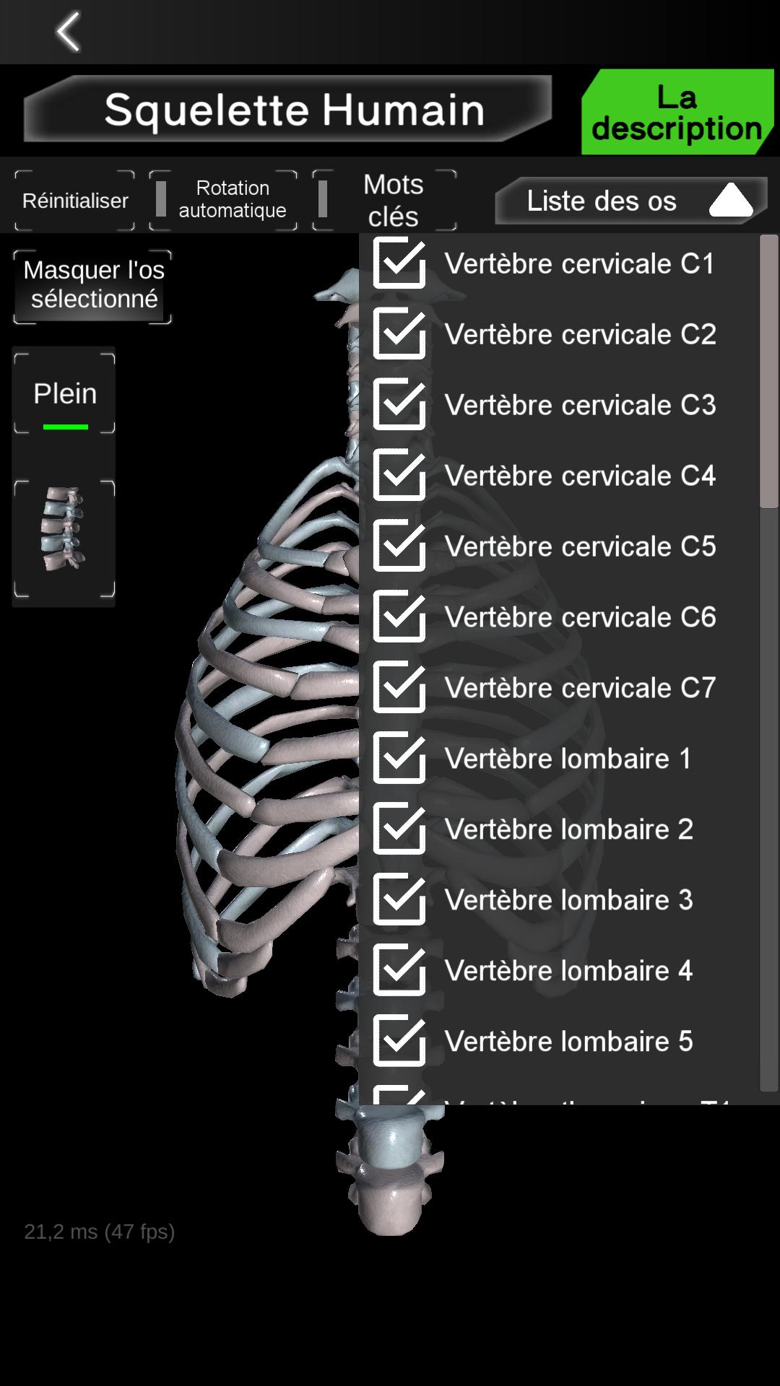Uncheck Vertèbre cervicale C1
Image resolution: width=780 pixels, height=1386 pixels.
399,263
